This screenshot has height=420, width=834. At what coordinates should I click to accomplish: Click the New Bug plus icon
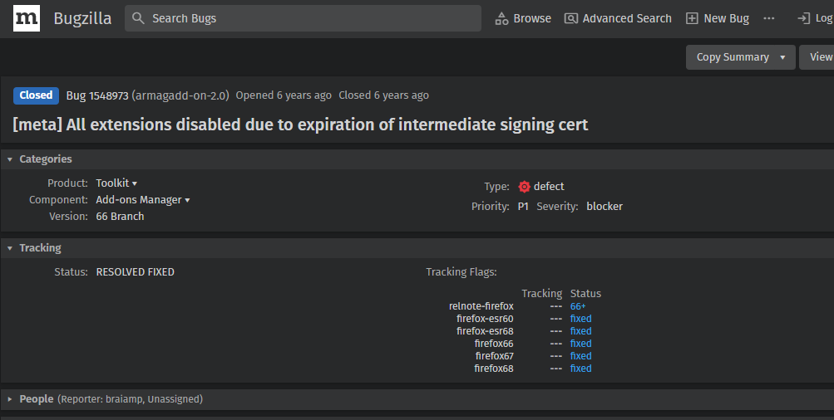[x=692, y=18]
